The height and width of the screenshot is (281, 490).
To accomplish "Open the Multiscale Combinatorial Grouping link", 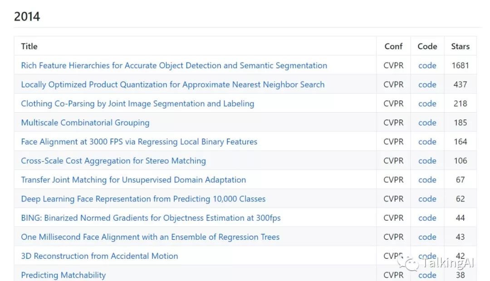I will pos(85,123).
